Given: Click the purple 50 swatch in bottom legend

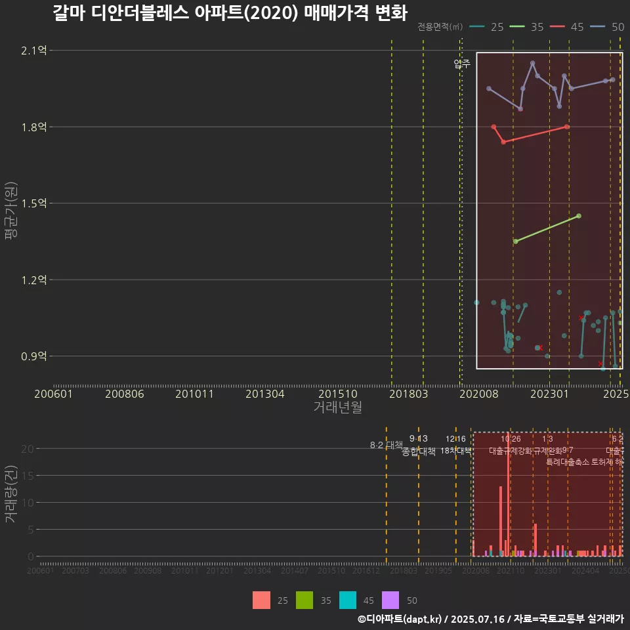Looking at the screenshot, I should pos(390,600).
